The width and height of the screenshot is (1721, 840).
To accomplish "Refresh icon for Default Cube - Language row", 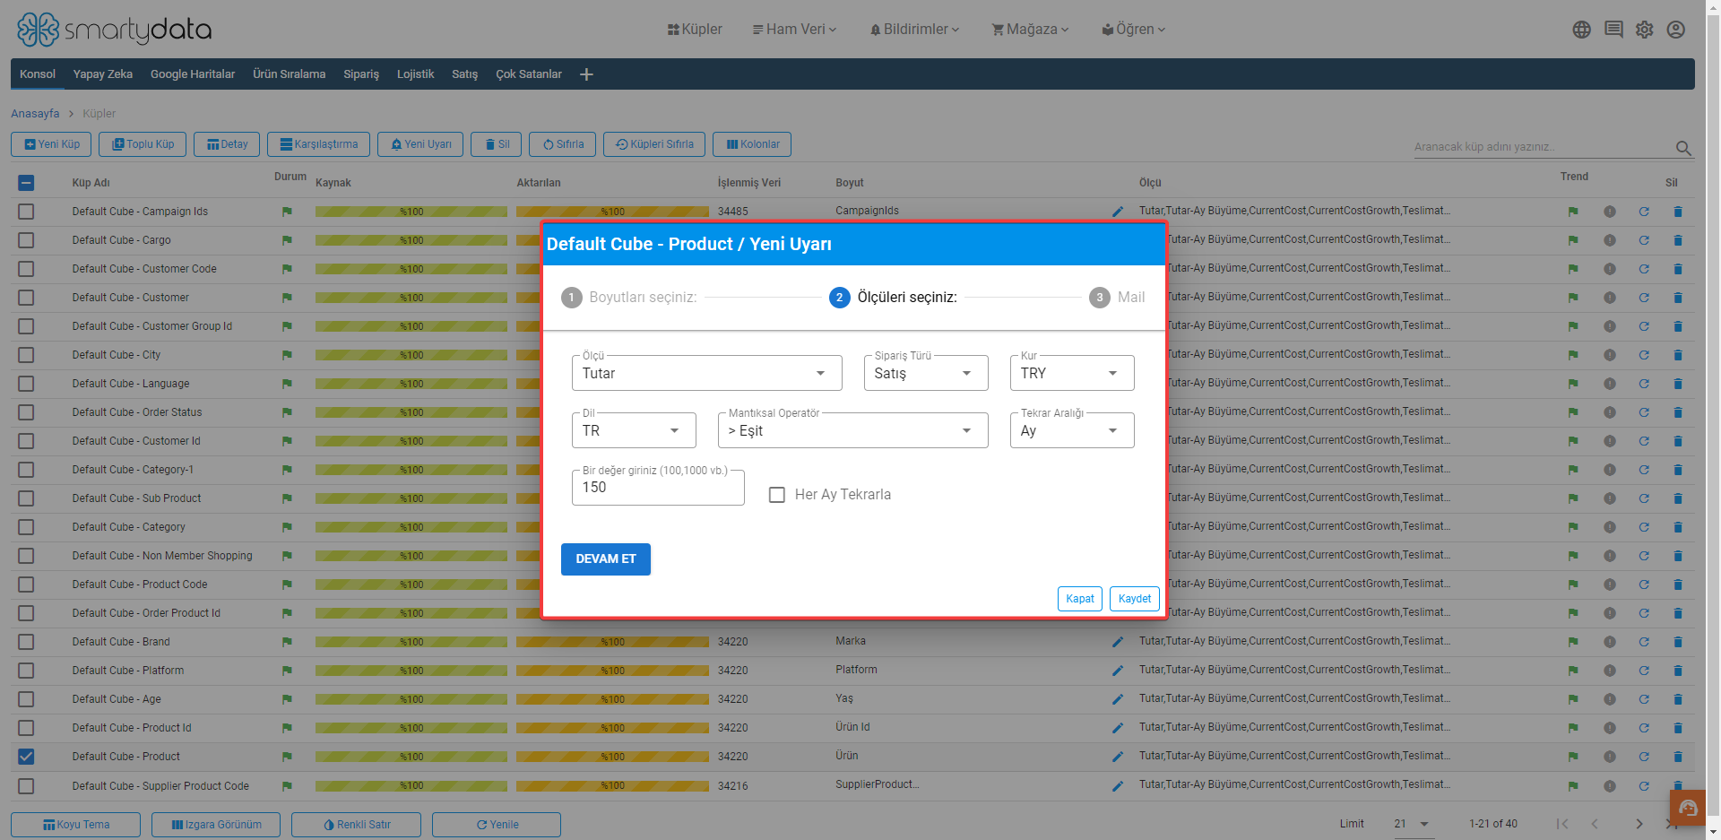I will (x=1644, y=384).
